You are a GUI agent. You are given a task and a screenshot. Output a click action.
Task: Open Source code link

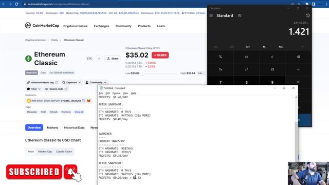[x=56, y=89]
